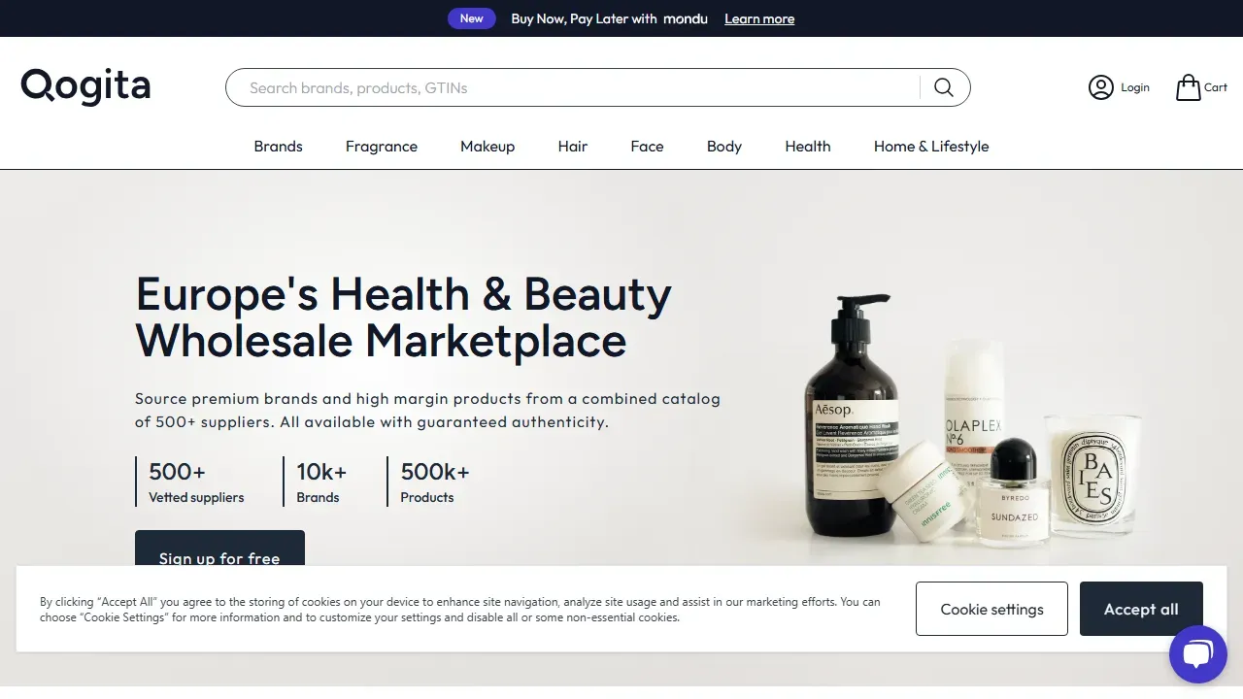Click the New badge in banner
Viewport: 1243px width, 699px height.
point(472,18)
